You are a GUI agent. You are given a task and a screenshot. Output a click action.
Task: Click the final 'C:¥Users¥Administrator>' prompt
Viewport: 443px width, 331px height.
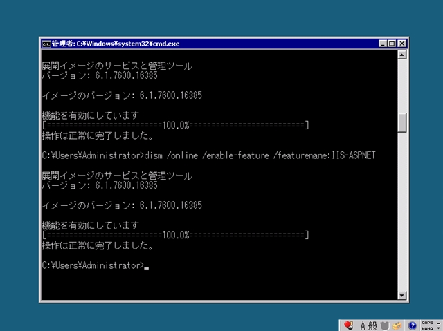[93, 265]
